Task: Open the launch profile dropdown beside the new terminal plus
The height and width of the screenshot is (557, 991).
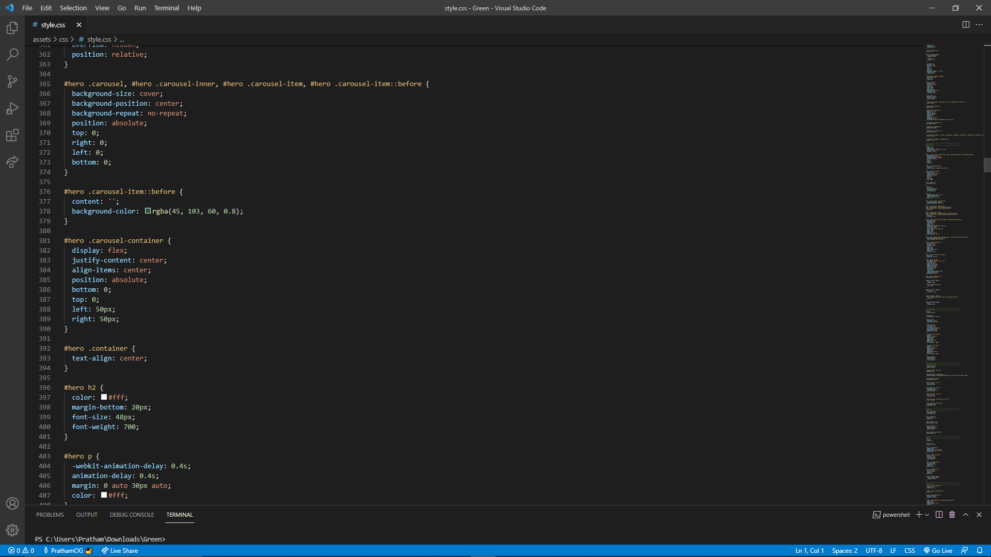Action: pos(928,515)
